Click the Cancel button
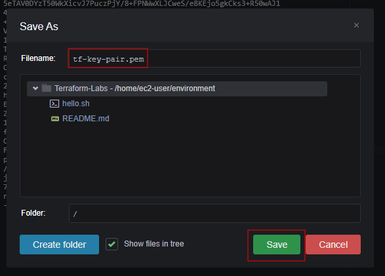This screenshot has height=276, width=385. [333, 245]
